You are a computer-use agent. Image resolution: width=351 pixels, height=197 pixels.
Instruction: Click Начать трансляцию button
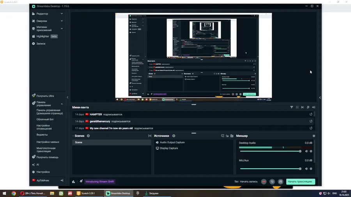[300, 181]
